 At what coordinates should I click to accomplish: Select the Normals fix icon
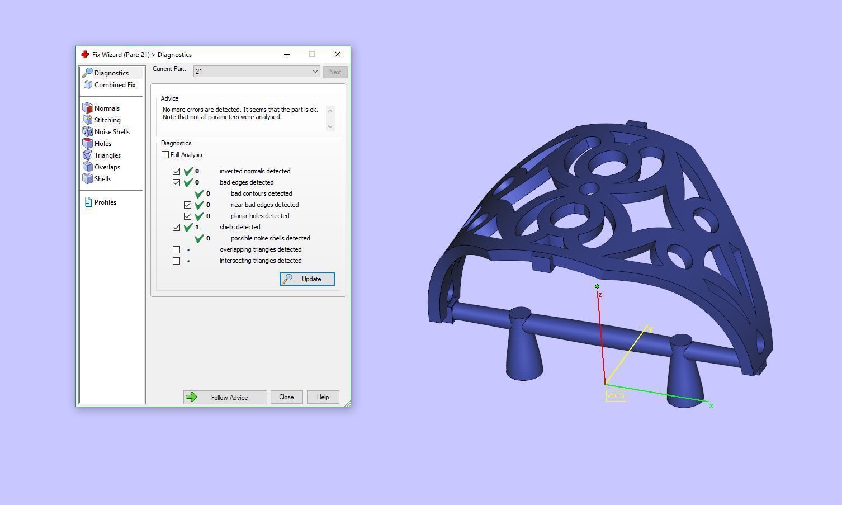coord(88,108)
